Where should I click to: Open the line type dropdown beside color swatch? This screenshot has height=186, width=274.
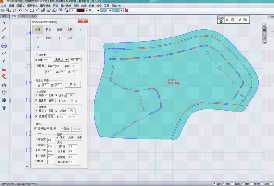94,10
